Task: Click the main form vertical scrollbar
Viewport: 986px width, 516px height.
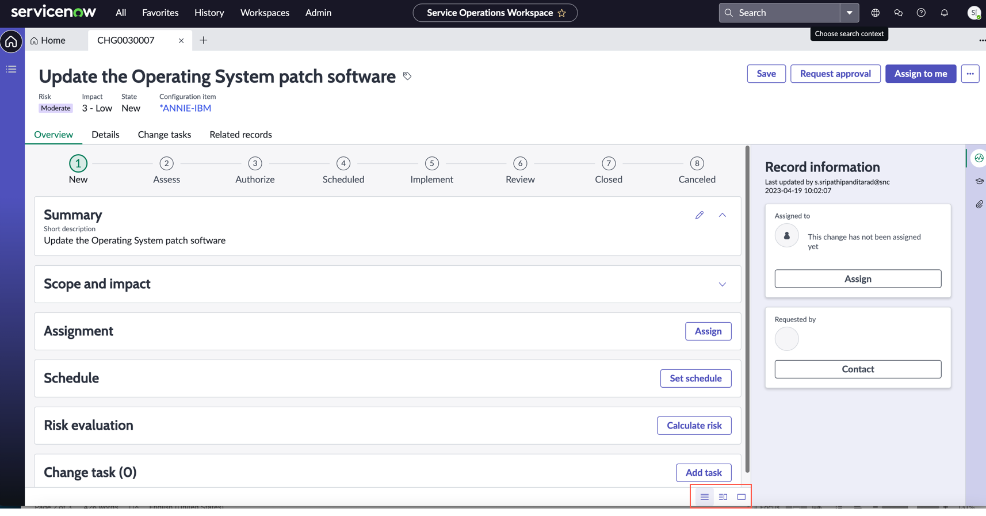Action: pyautogui.click(x=747, y=309)
